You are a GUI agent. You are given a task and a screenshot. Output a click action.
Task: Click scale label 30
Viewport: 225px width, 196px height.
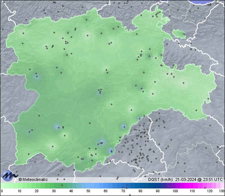(x=54, y=191)
